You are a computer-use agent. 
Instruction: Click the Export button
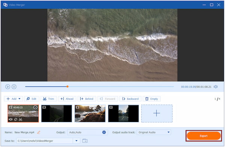[204, 136]
